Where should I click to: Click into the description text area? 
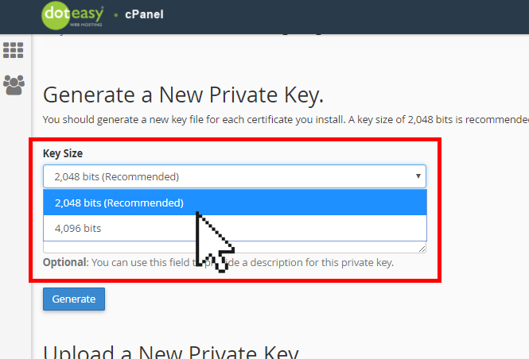click(235, 247)
